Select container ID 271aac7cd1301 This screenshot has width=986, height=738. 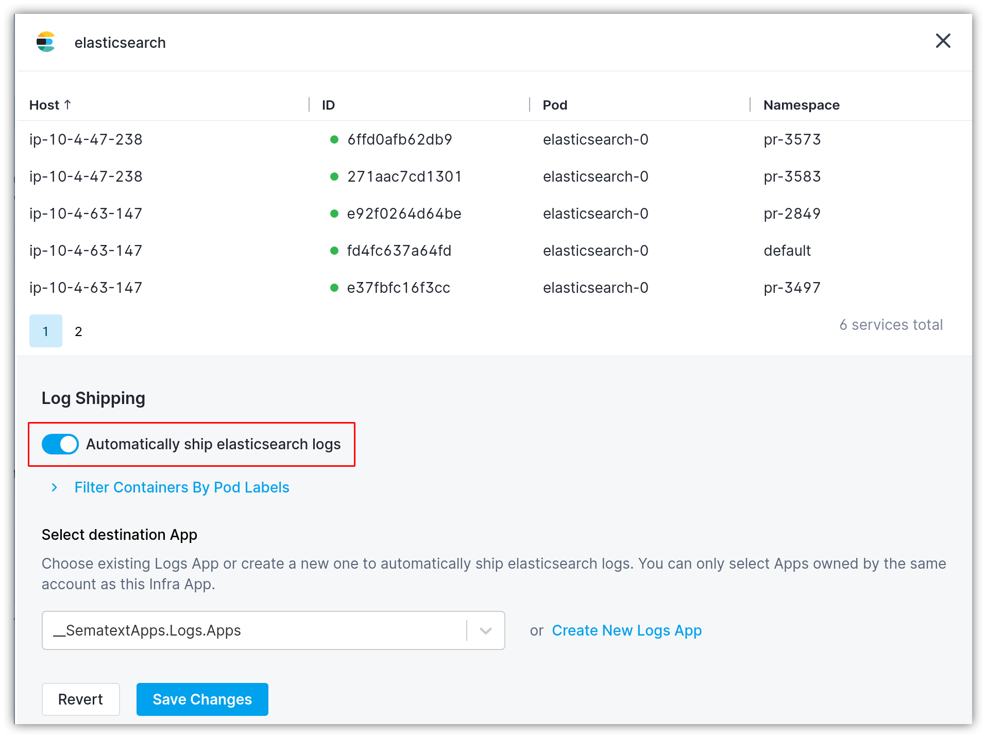404,177
